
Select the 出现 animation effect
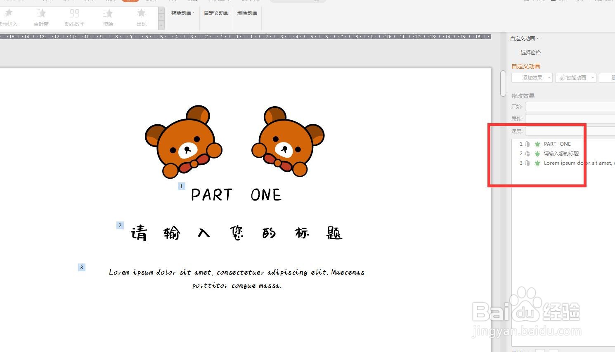(142, 18)
